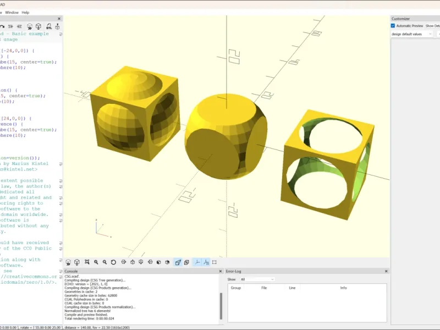
Task: Click the code comment 'by Marius Kintel'
Action: 26,163
